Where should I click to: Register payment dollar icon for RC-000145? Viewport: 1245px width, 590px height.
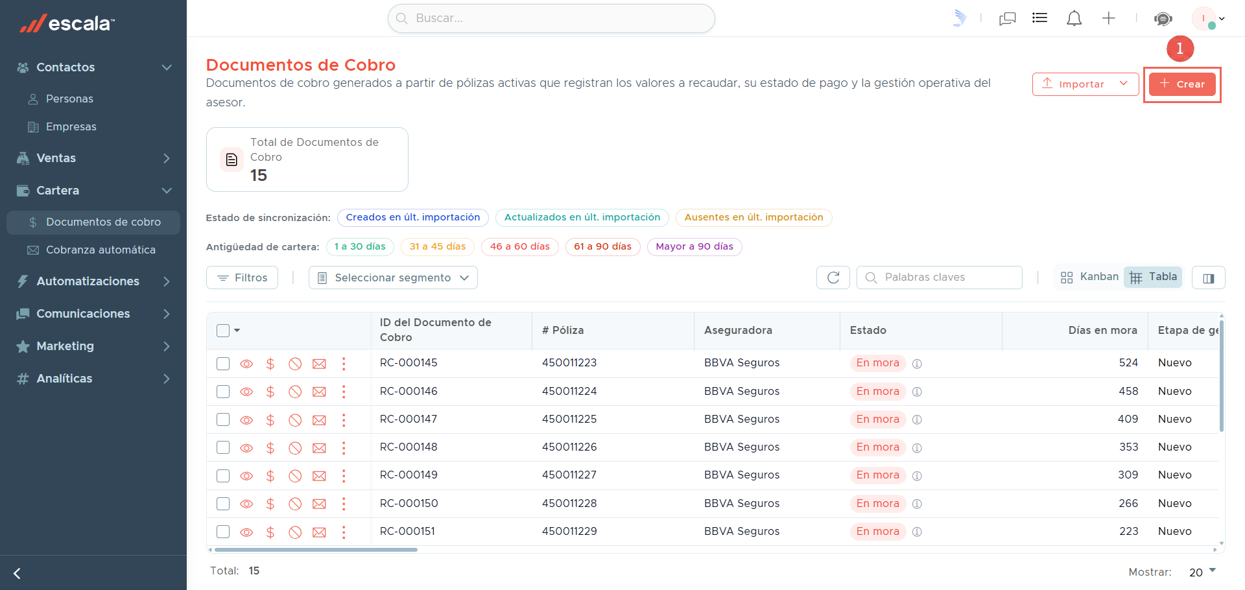coord(270,364)
